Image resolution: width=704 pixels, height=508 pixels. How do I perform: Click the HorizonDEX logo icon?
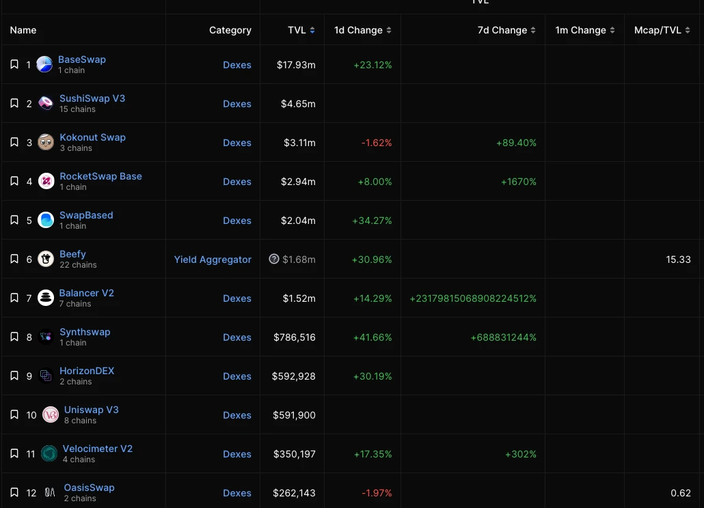pos(46,376)
